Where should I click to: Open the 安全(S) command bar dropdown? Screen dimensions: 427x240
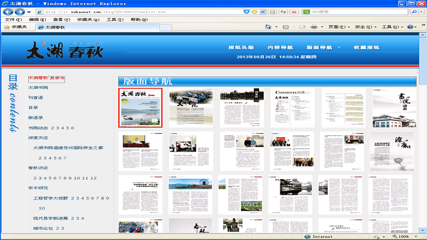[366, 27]
